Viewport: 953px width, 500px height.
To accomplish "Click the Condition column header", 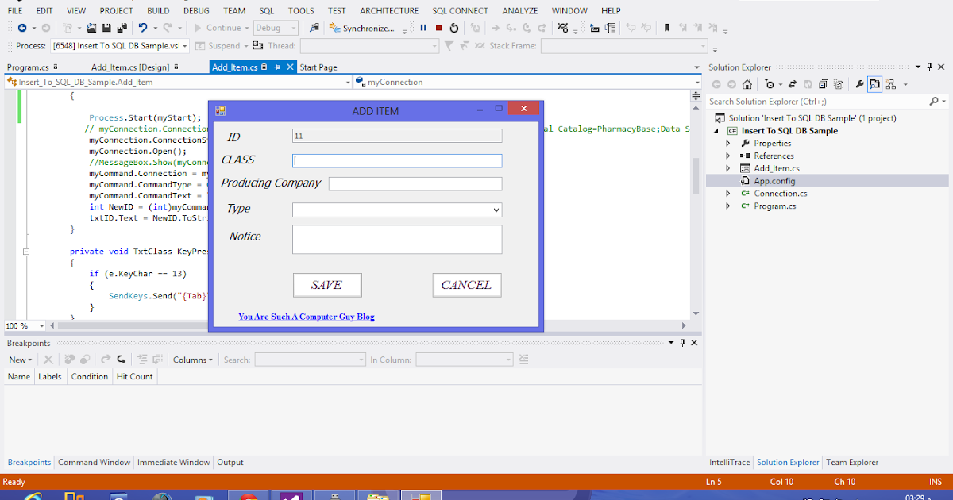I will 89,377.
